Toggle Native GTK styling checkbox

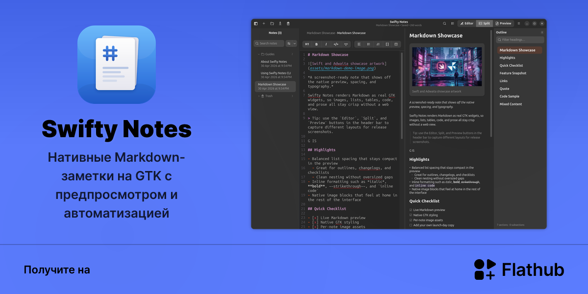411,215
